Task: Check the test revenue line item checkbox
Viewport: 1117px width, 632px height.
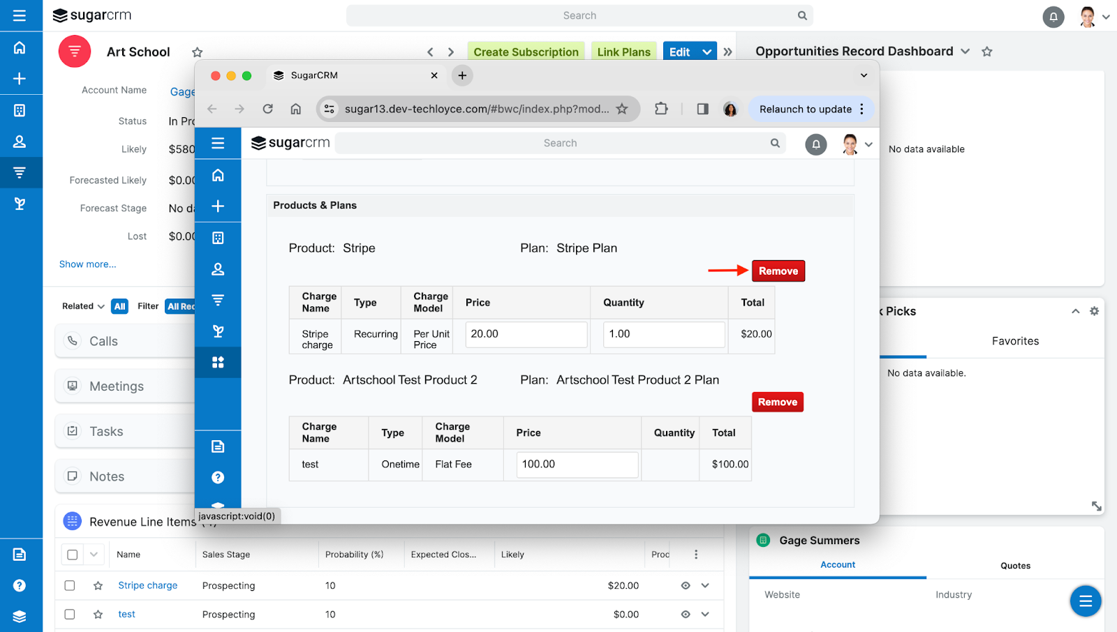Action: coord(70,614)
